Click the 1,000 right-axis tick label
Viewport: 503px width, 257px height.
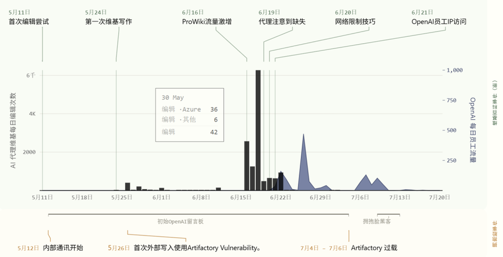pos(455,70)
